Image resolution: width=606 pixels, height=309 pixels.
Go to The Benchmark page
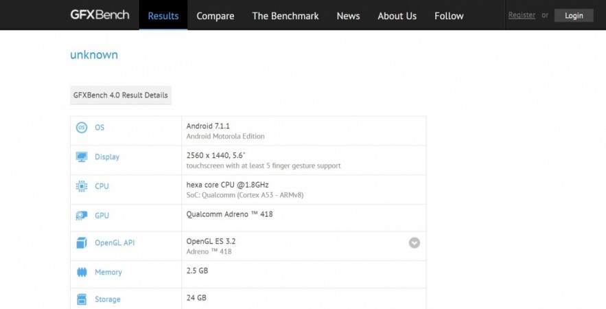(285, 16)
